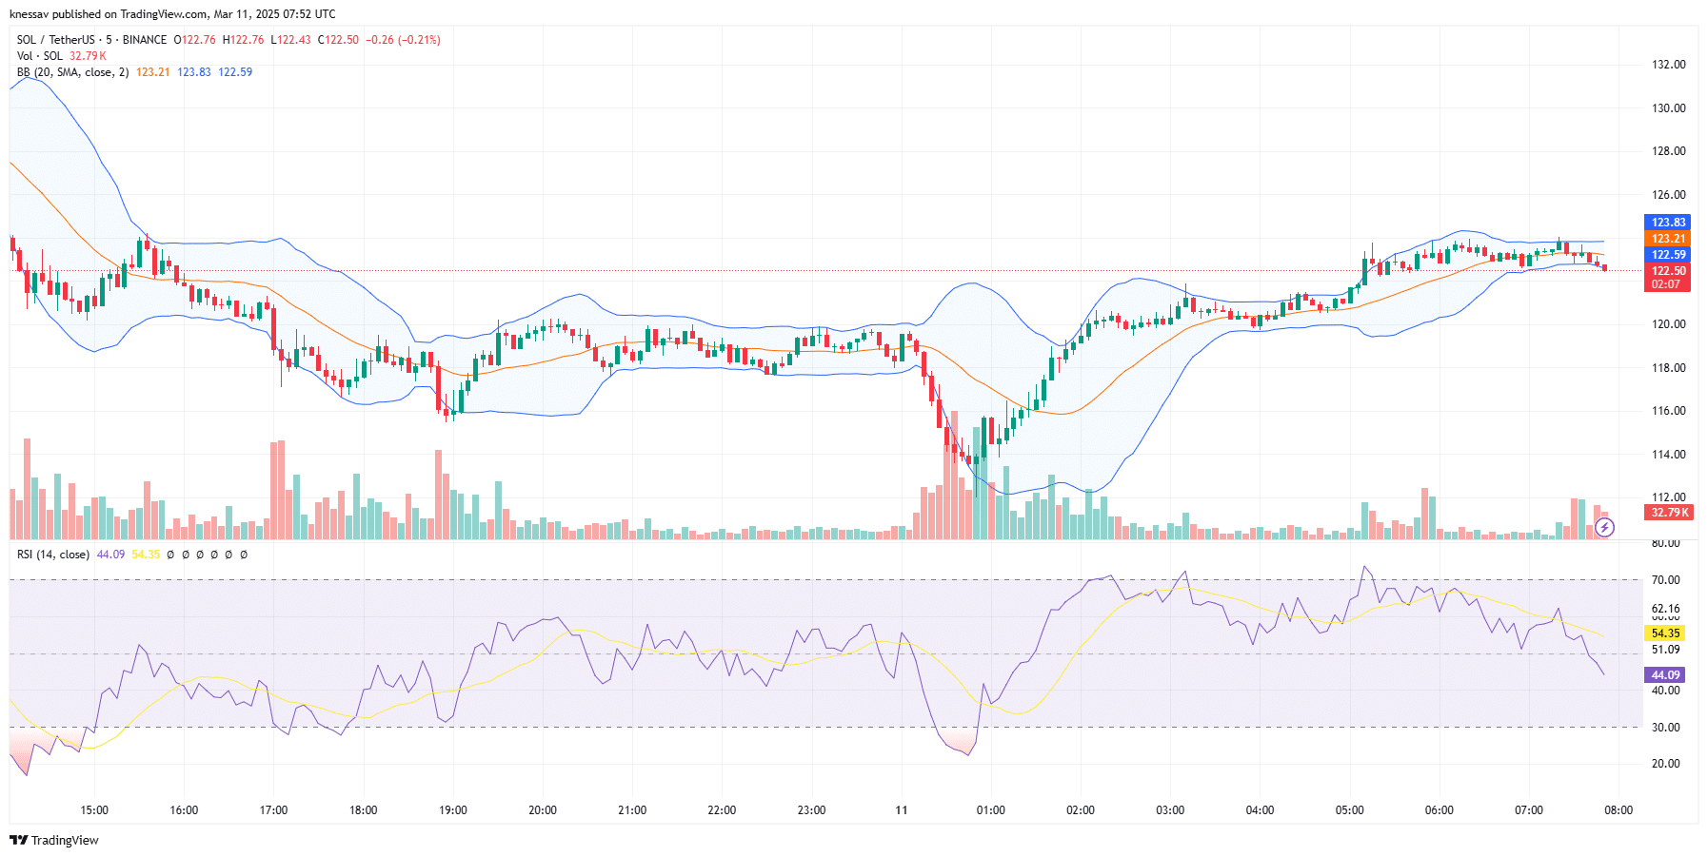The width and height of the screenshot is (1708, 857).
Task: Click the purple lightning bolt icon near volume
Action: (1604, 527)
